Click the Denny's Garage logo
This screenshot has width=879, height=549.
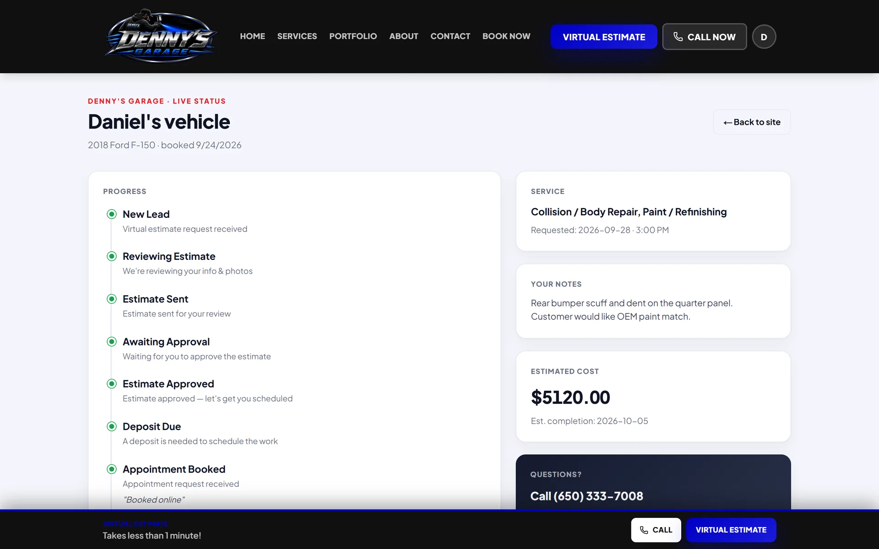(161, 36)
